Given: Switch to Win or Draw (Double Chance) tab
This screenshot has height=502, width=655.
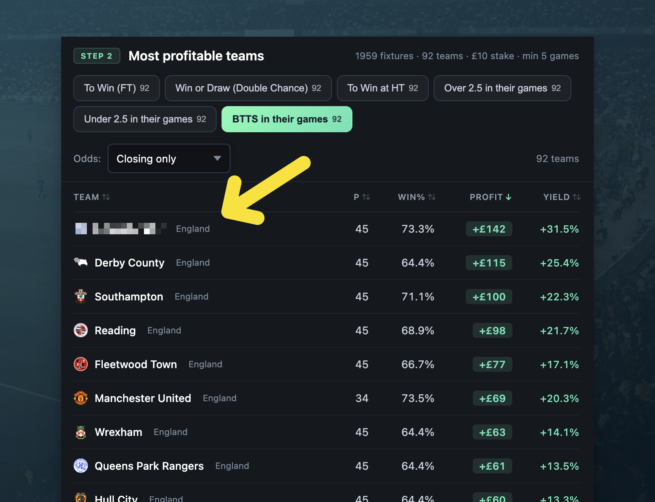Looking at the screenshot, I should click(x=248, y=88).
